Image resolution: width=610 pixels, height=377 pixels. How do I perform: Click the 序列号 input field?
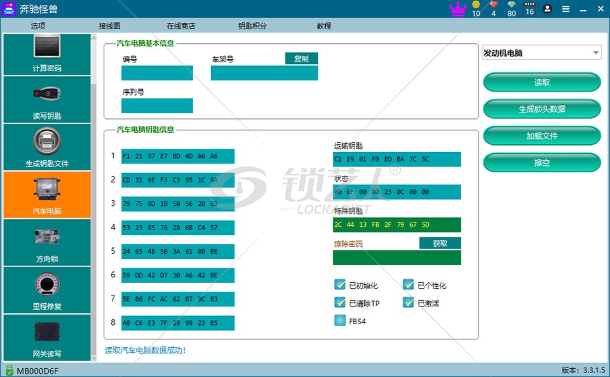[157, 106]
